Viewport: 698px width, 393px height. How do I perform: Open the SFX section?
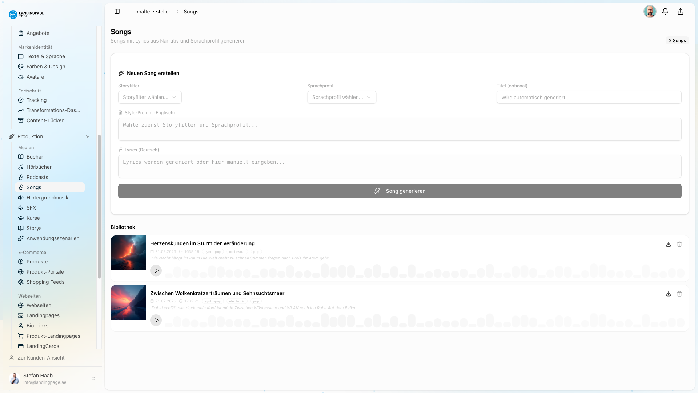click(31, 208)
